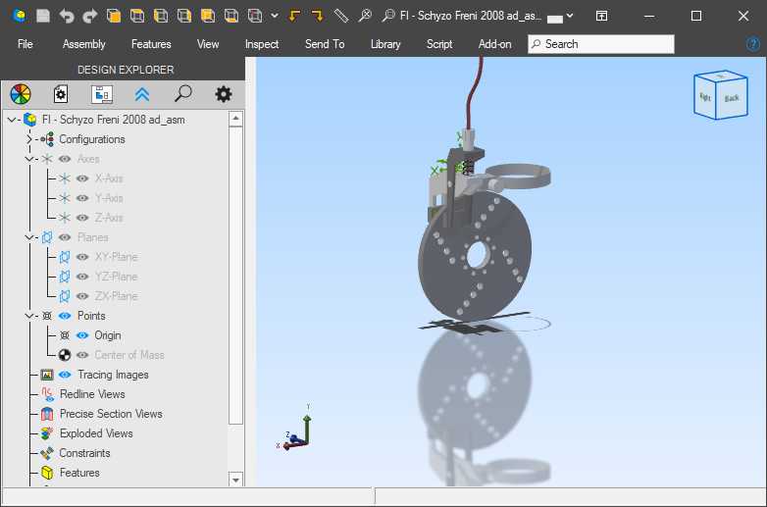Click the Save disk icon
767x507 pixels.
pos(43,16)
